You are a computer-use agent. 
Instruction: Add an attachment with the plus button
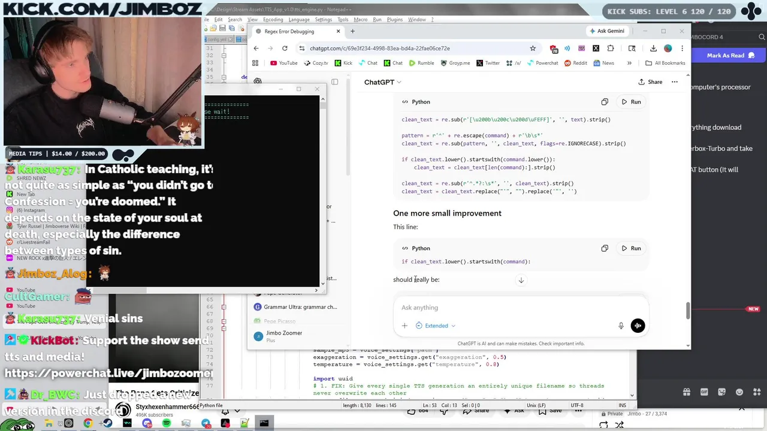(x=404, y=326)
